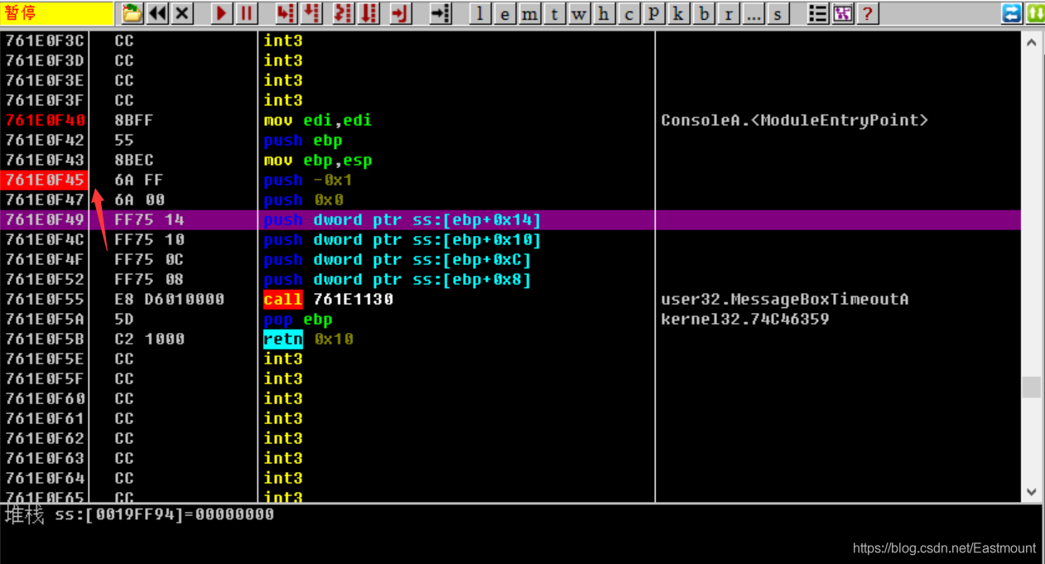Select int3 row at address 761E0F5E
1045x564 pixels.
pos(512,359)
